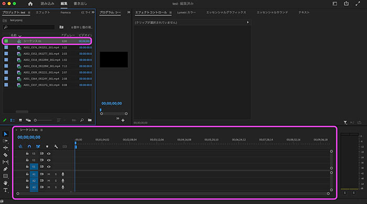This screenshot has height=204, width=367.
Task: Select the Ripple Edit tool
Action: coord(5,148)
